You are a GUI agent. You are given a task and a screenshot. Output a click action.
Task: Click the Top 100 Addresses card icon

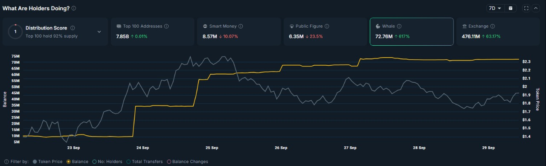(119, 26)
